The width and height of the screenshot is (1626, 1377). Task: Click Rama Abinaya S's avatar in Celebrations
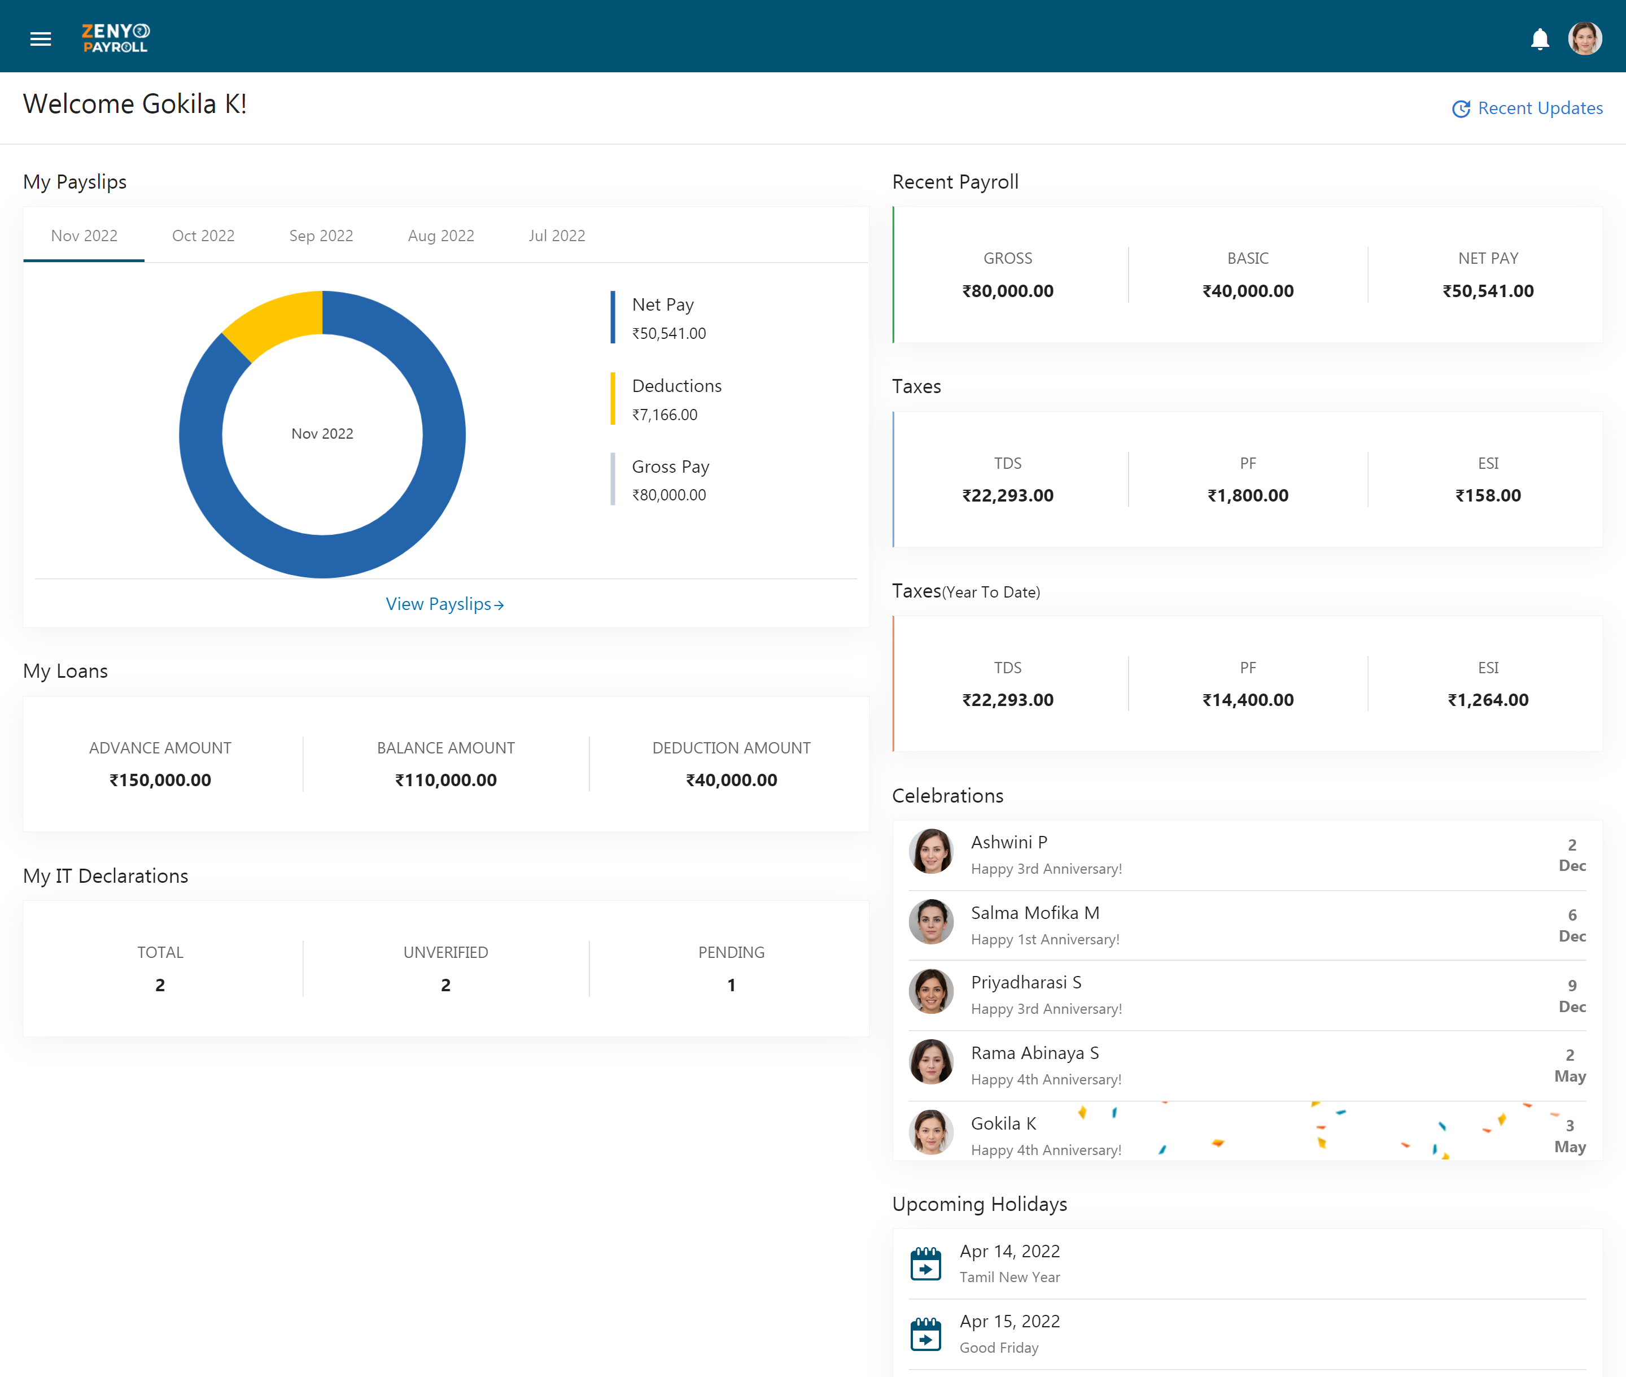931,1062
